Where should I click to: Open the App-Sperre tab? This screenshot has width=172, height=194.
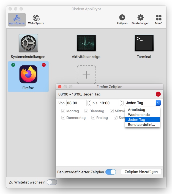[17, 20]
